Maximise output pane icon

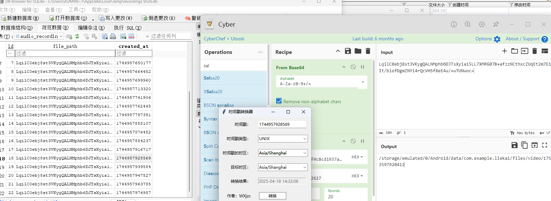coord(545,145)
